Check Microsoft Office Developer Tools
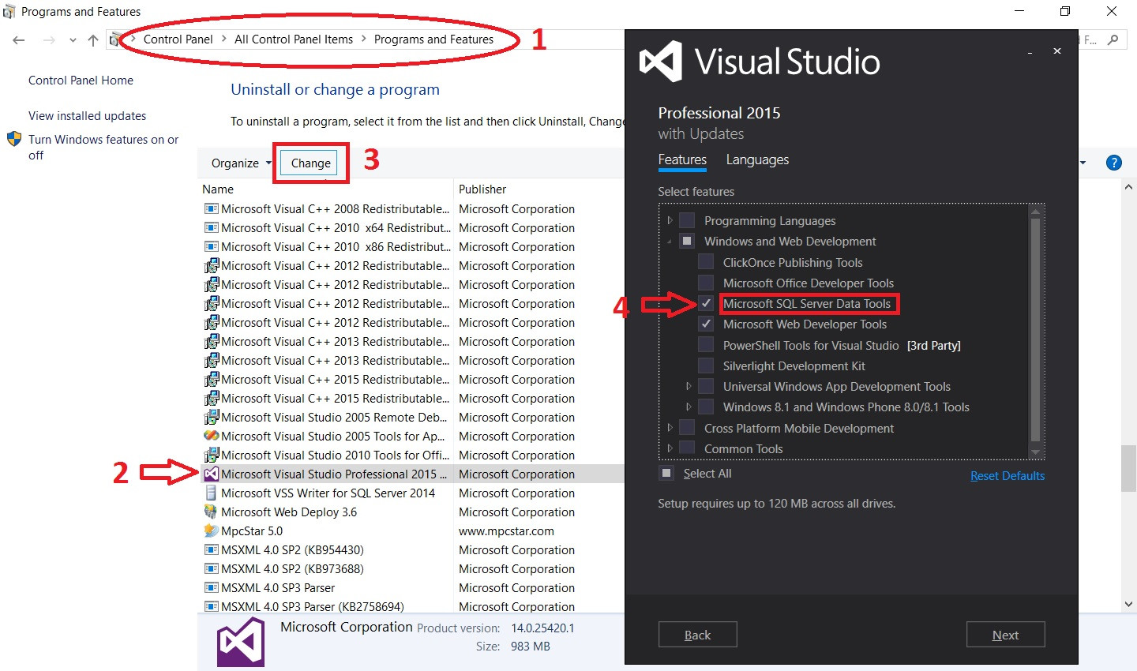This screenshot has width=1137, height=671. coord(706,282)
